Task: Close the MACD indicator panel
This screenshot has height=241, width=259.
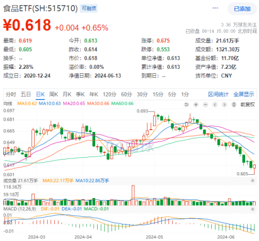Action: [x=253, y=209]
